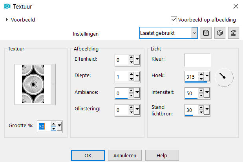The width and height of the screenshot is (243, 162).
Task: Click the reset to default arrow icon
Action: [234, 33]
